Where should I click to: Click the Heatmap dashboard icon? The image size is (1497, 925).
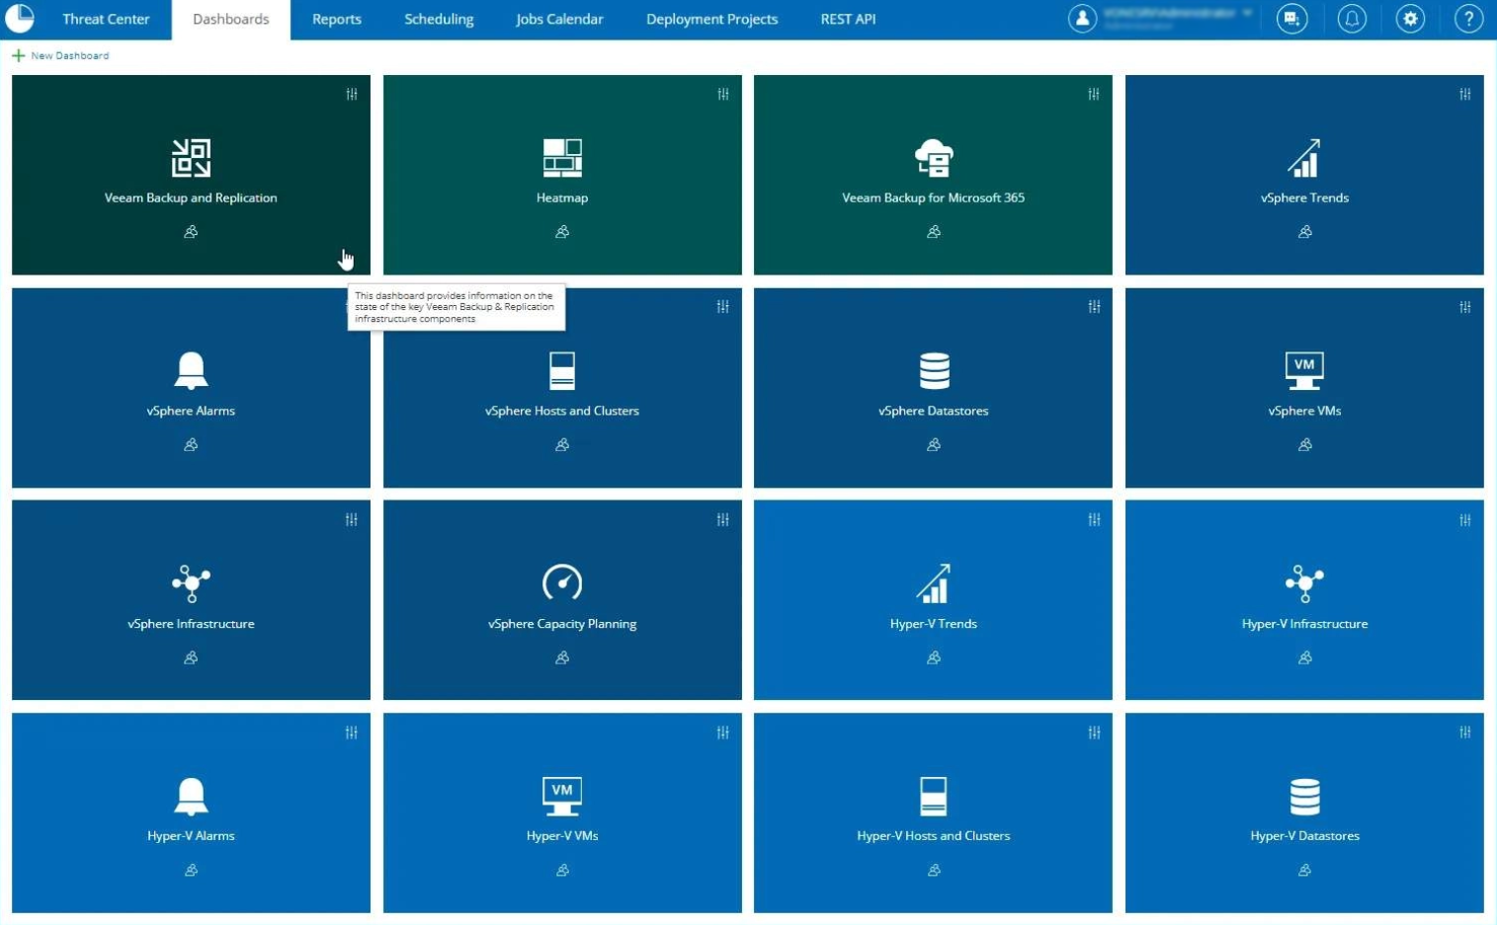click(562, 158)
